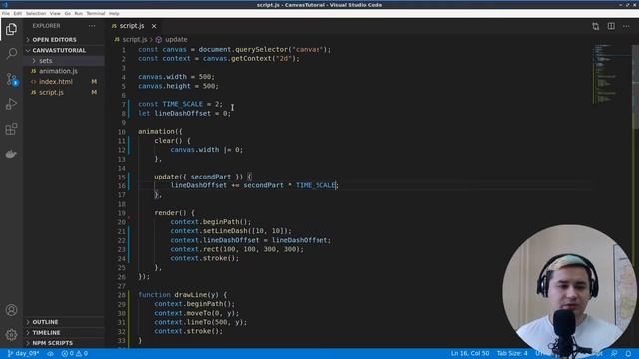
Task: Close the script.js editor tab
Action: coord(154,26)
